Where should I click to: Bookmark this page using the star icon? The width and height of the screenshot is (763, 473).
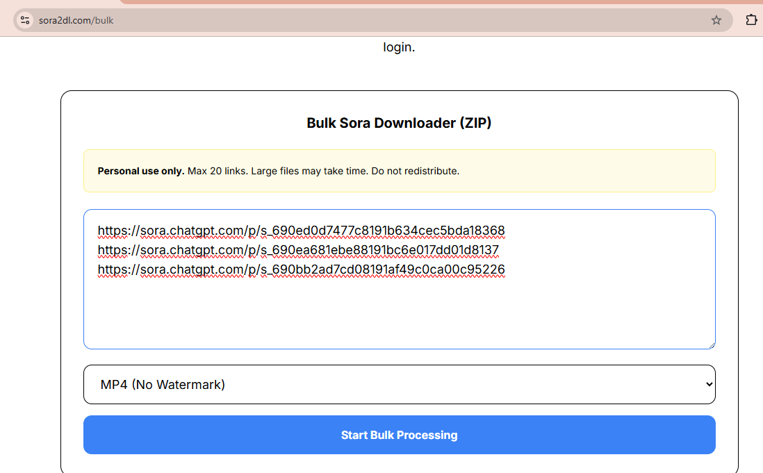click(x=716, y=20)
